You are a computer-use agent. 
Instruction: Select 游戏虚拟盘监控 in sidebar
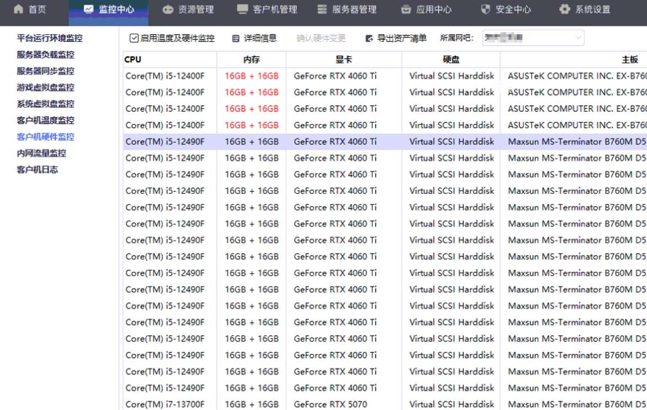[45, 87]
